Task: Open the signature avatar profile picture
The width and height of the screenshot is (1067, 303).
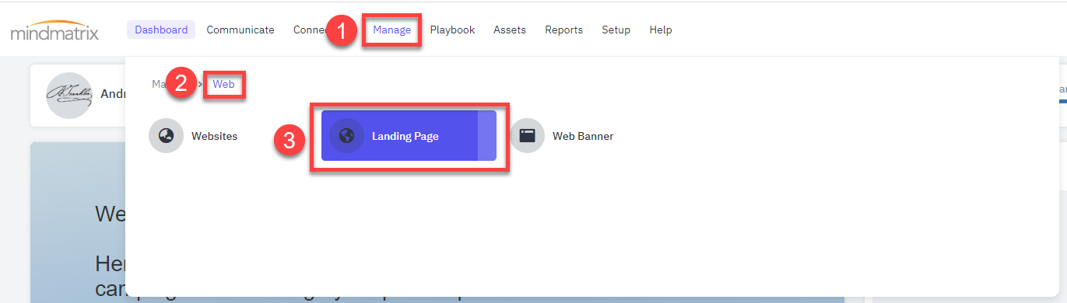Action: click(x=68, y=95)
